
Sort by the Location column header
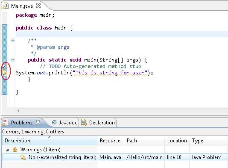[x=177, y=141]
